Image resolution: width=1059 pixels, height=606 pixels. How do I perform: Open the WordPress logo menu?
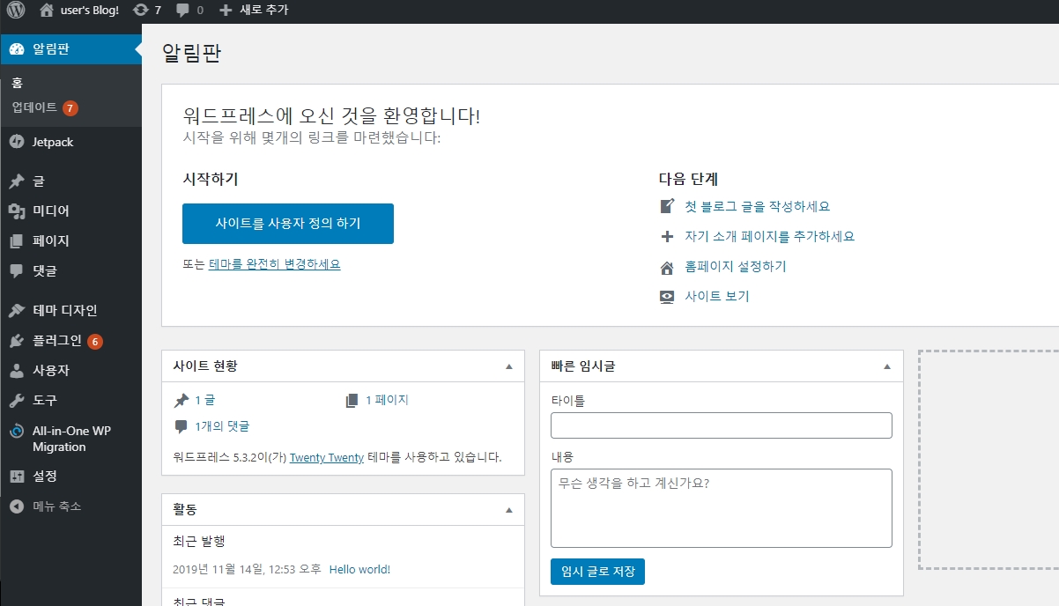click(16, 10)
